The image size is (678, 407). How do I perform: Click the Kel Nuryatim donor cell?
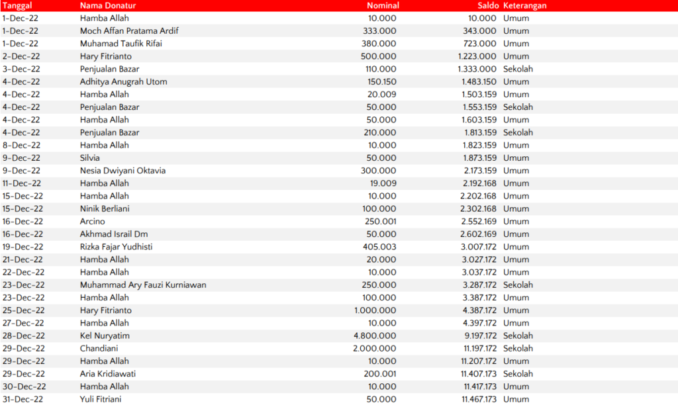pyautogui.click(x=105, y=336)
